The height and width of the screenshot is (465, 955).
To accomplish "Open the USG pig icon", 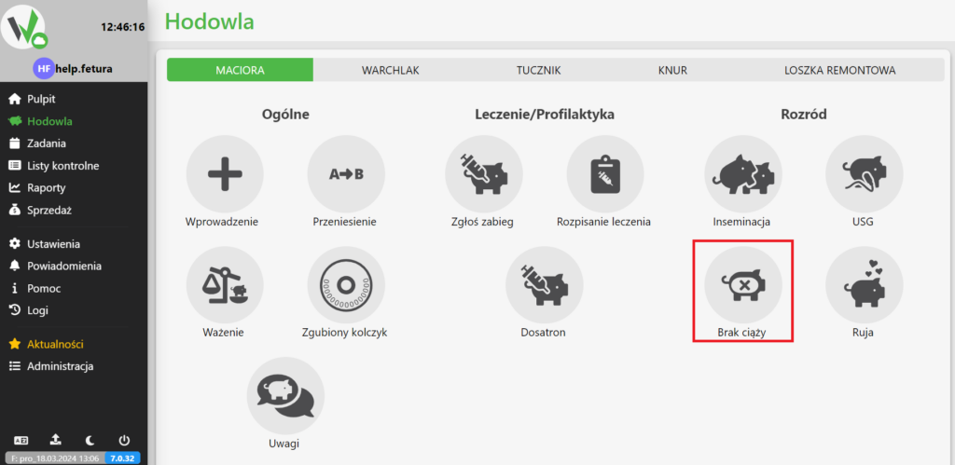I will point(864,174).
